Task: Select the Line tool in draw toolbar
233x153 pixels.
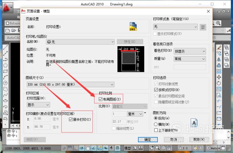Action: pos(5,48)
